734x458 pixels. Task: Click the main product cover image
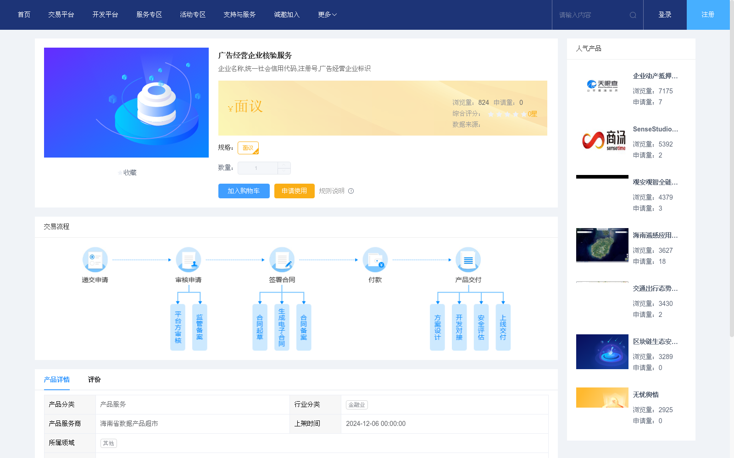[x=126, y=103]
